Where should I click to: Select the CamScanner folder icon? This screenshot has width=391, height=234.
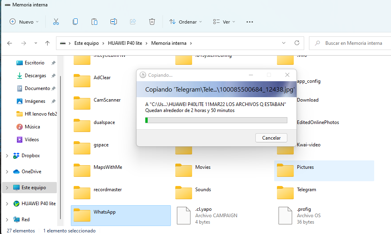[x=82, y=103]
